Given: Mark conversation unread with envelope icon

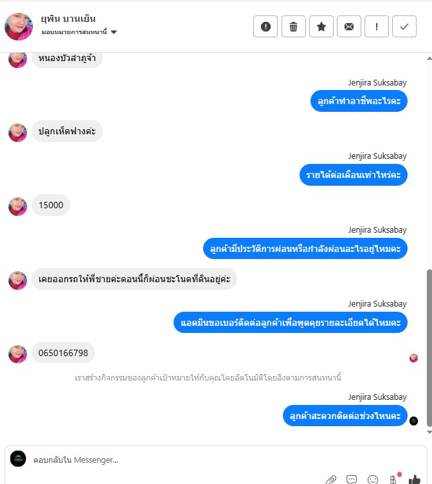Looking at the screenshot, I should coord(349,26).
